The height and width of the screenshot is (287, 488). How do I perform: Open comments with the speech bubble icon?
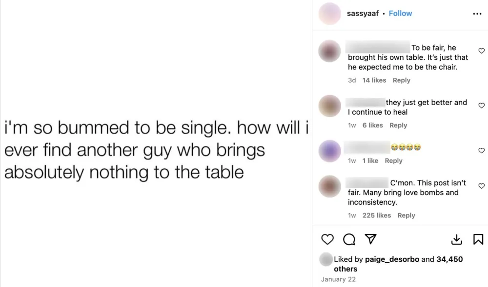click(x=348, y=239)
